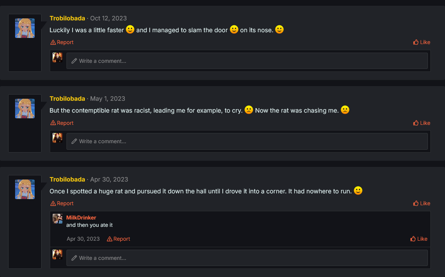Screen dimensions: 445x277
Task: Click Trobilobada's avatar on the Apr 30 post
Action: (x=25, y=189)
